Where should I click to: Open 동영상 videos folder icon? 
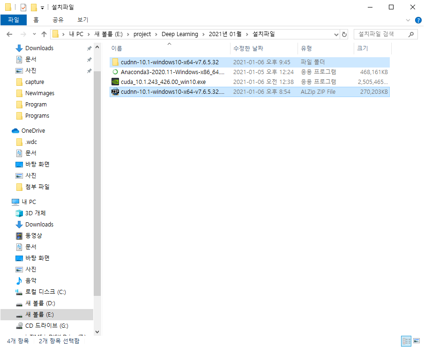point(19,236)
